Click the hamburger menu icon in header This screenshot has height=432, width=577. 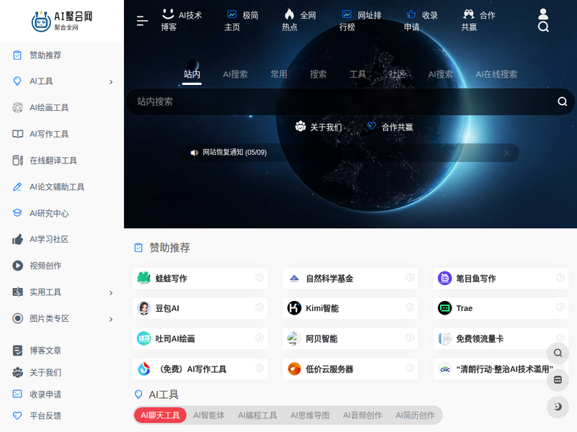tap(142, 21)
